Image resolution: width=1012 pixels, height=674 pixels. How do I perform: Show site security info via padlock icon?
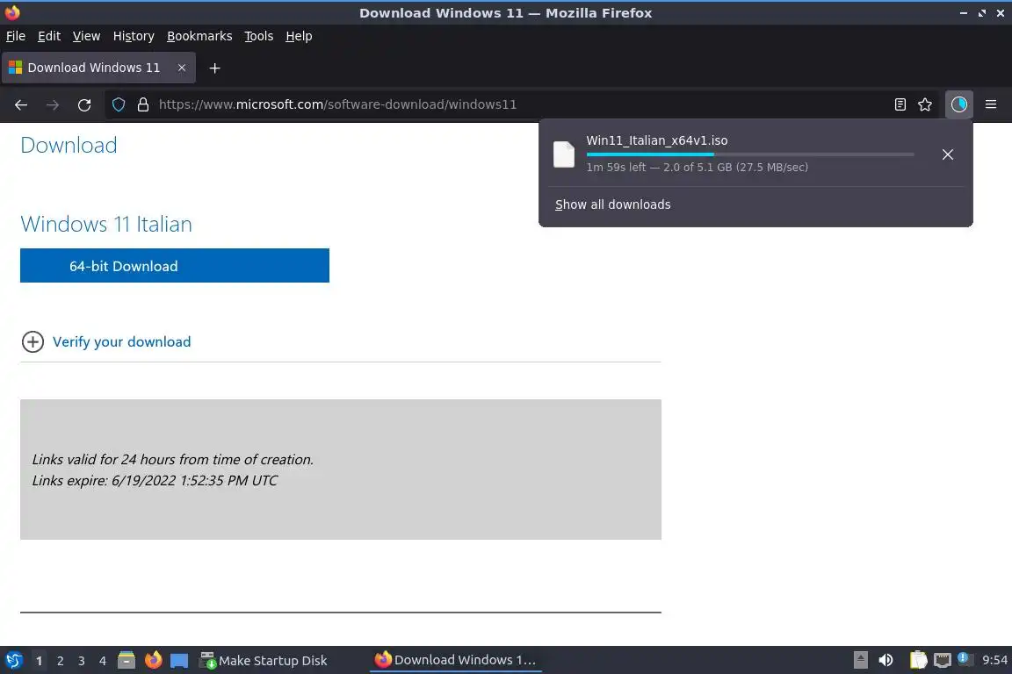click(x=143, y=104)
